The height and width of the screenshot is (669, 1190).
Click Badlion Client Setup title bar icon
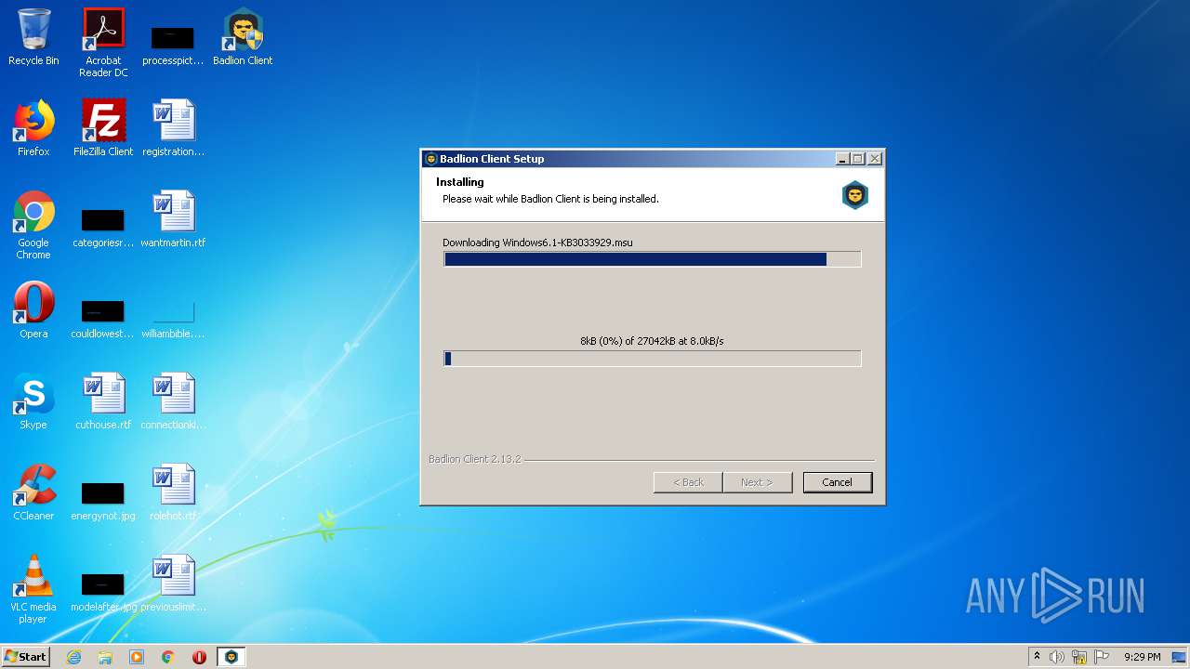click(x=430, y=159)
